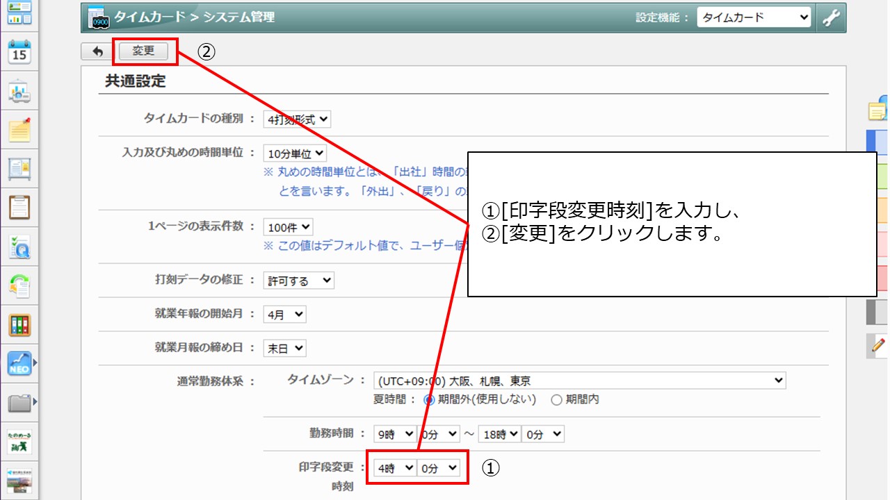Open the colored binders cabinet icon
The height and width of the screenshot is (500, 890).
(19, 324)
